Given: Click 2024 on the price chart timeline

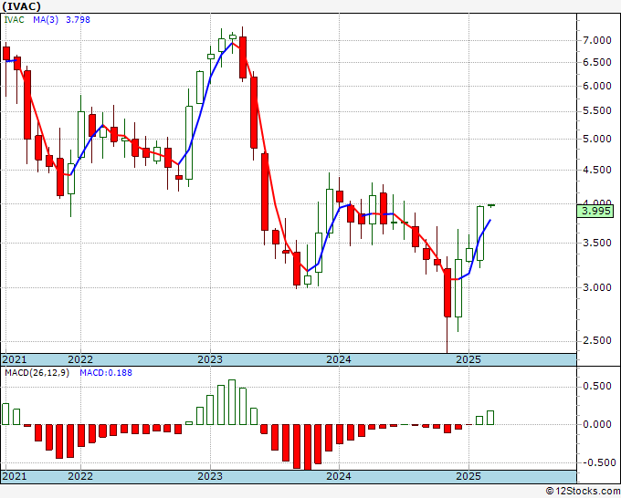Looking at the screenshot, I should click(x=339, y=359).
